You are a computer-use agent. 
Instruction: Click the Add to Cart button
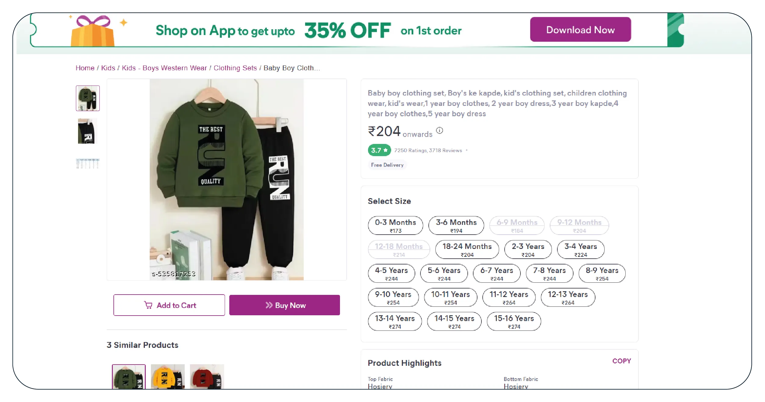pyautogui.click(x=169, y=305)
